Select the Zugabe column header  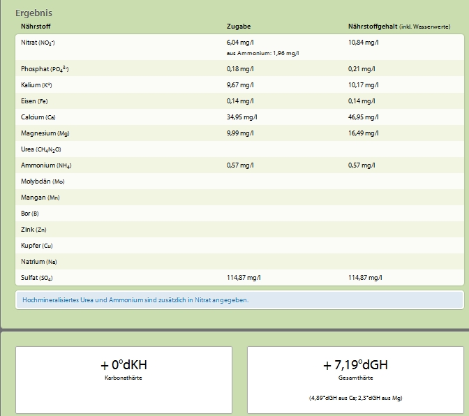point(239,27)
